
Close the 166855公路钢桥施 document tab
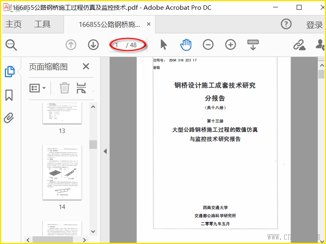[149, 24]
